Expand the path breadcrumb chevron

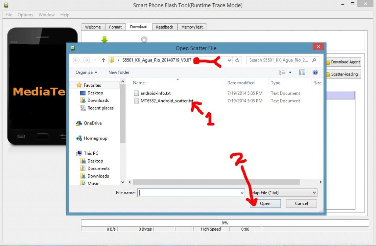[119, 60]
